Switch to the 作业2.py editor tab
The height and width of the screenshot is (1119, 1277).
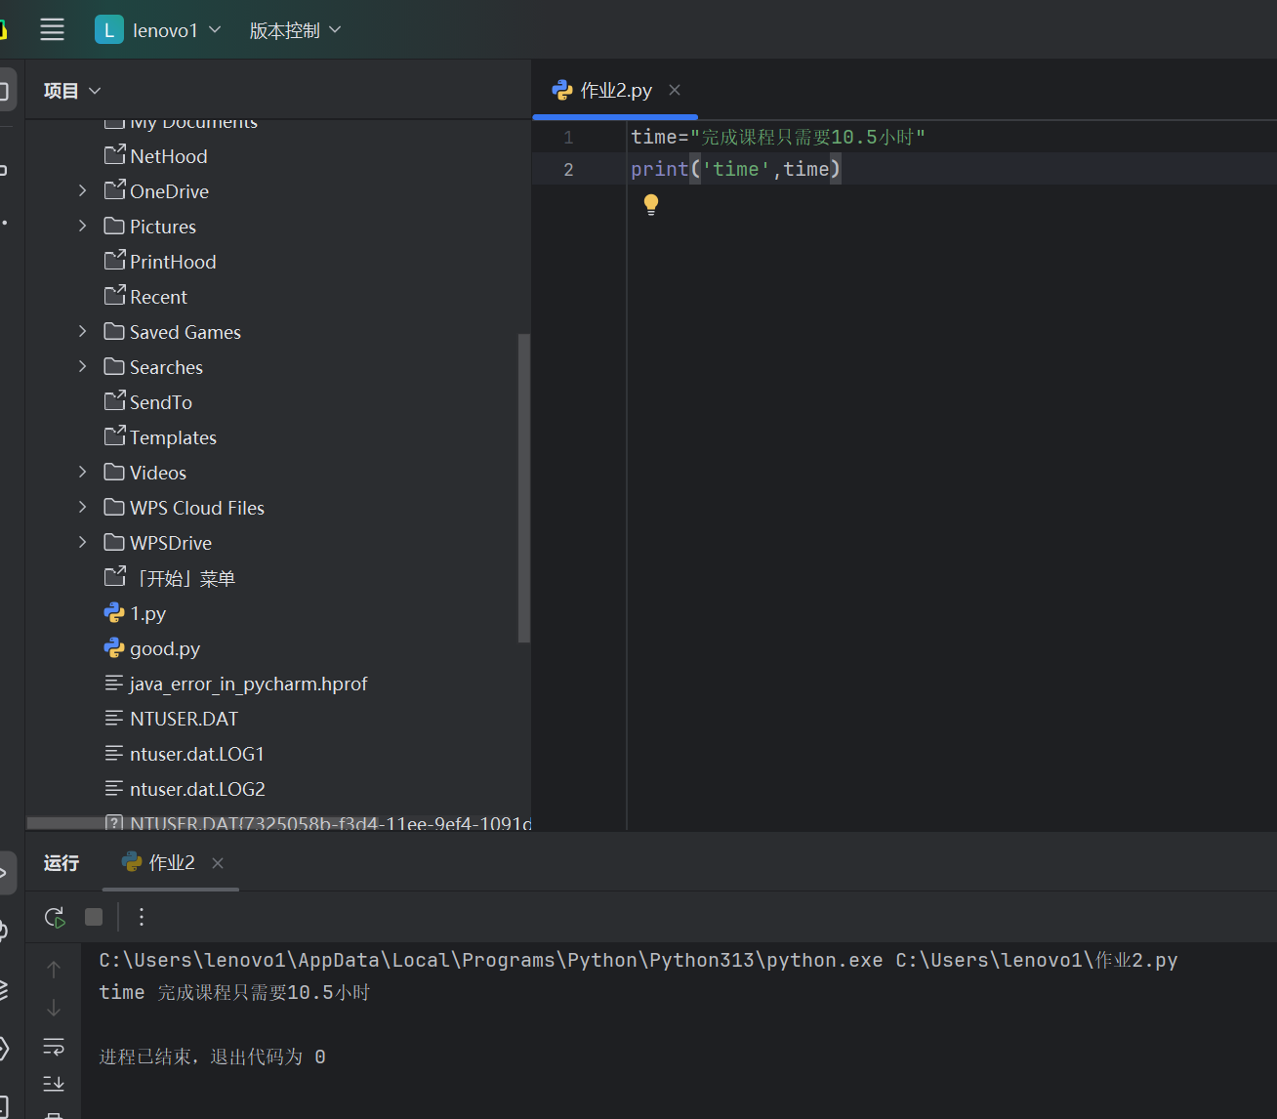pyautogui.click(x=615, y=91)
